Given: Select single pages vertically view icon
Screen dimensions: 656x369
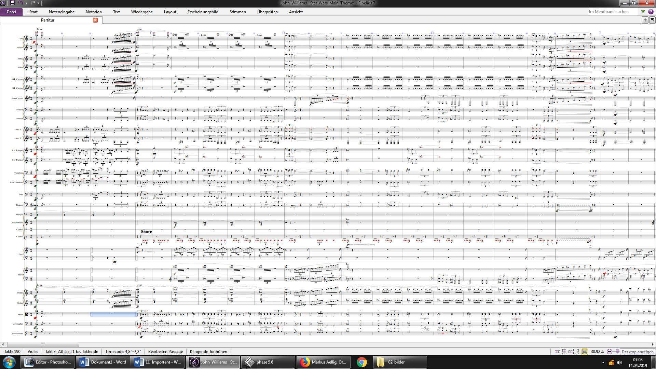Looking at the screenshot, I should [578, 352].
